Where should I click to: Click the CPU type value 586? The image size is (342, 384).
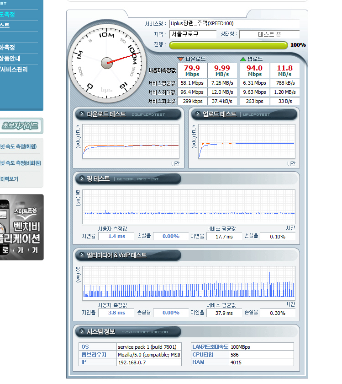(x=261, y=355)
